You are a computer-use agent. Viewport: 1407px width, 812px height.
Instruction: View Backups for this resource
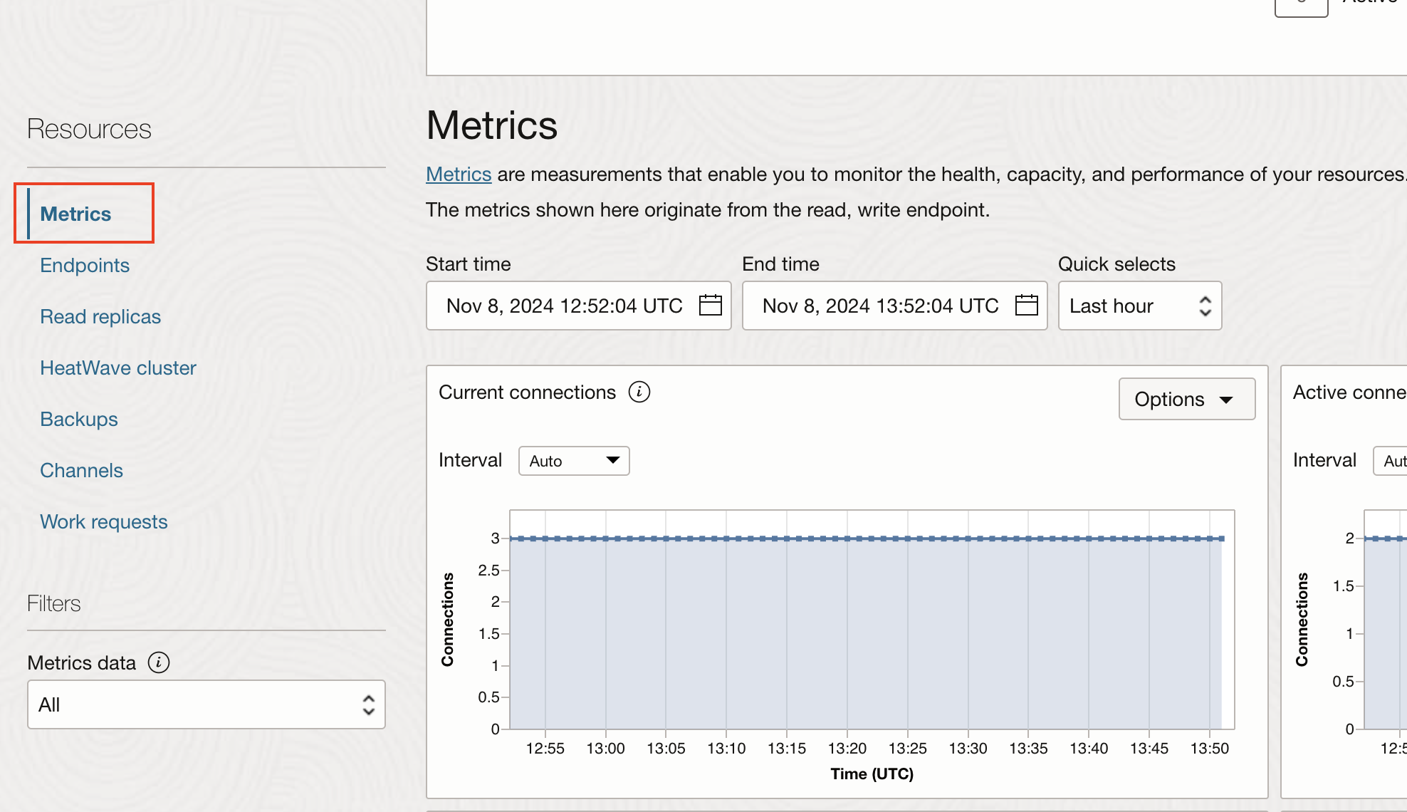(x=78, y=419)
